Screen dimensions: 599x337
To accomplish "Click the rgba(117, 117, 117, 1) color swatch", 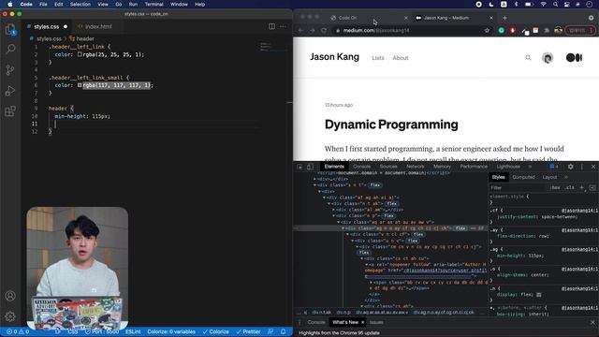I will (80, 85).
